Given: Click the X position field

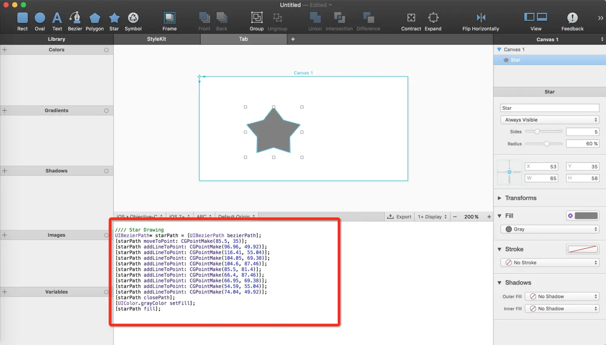Looking at the screenshot, I should point(541,166).
